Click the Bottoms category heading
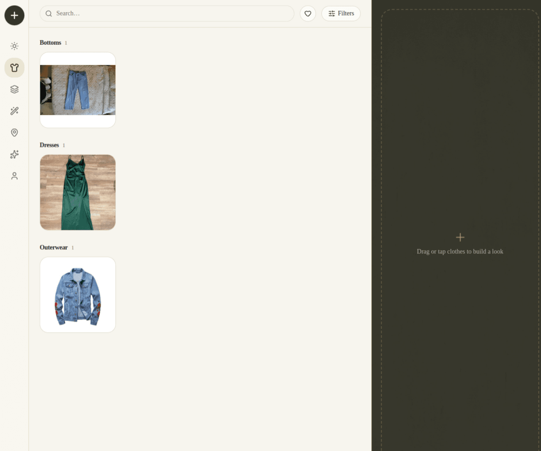This screenshot has height=451, width=541. point(50,43)
